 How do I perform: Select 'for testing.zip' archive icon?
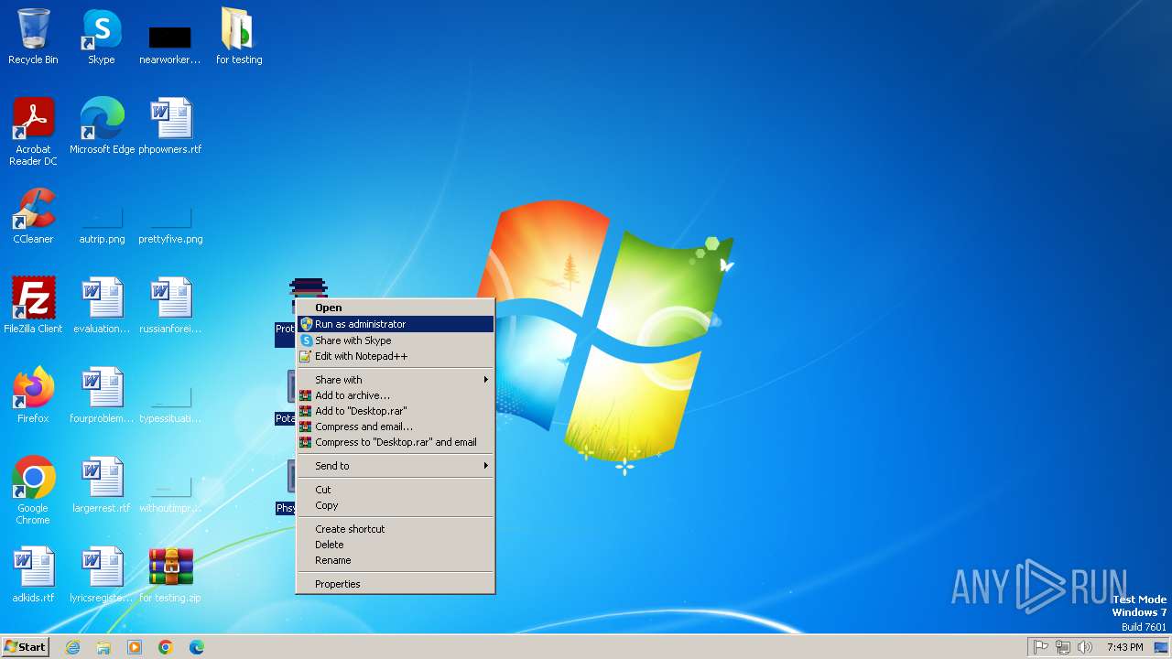(x=170, y=575)
